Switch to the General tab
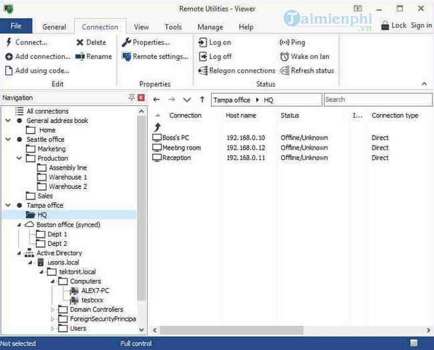The width and height of the screenshot is (434, 350). click(54, 27)
